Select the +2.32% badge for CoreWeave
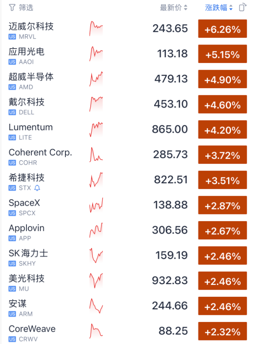Viewport: 253px width, 344px height. pos(223,331)
